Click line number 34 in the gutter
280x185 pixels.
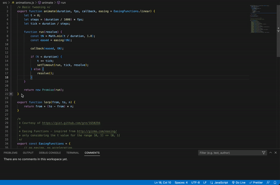pos(7,144)
